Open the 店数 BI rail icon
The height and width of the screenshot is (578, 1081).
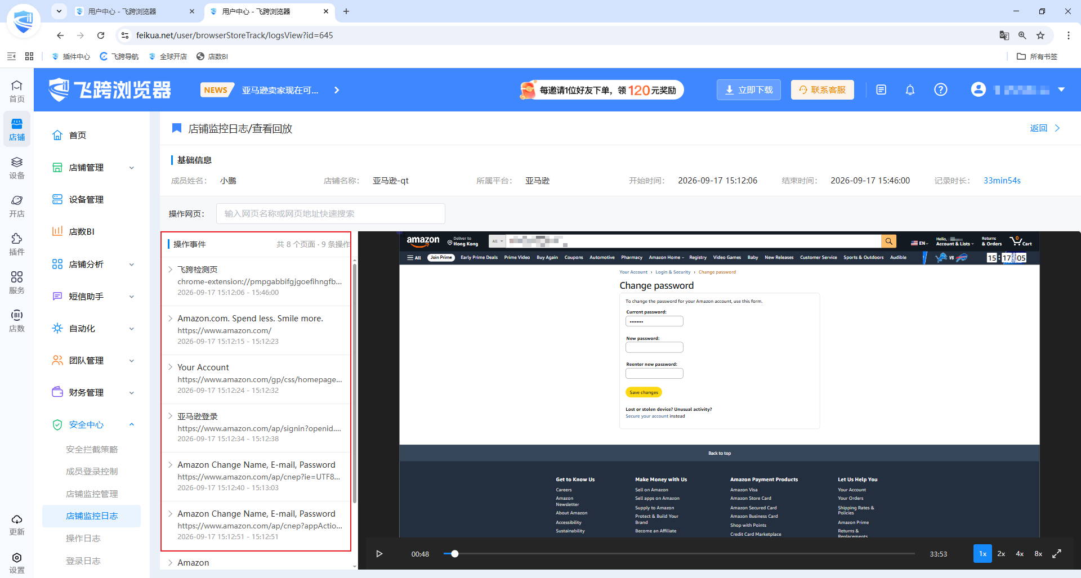pos(17,320)
